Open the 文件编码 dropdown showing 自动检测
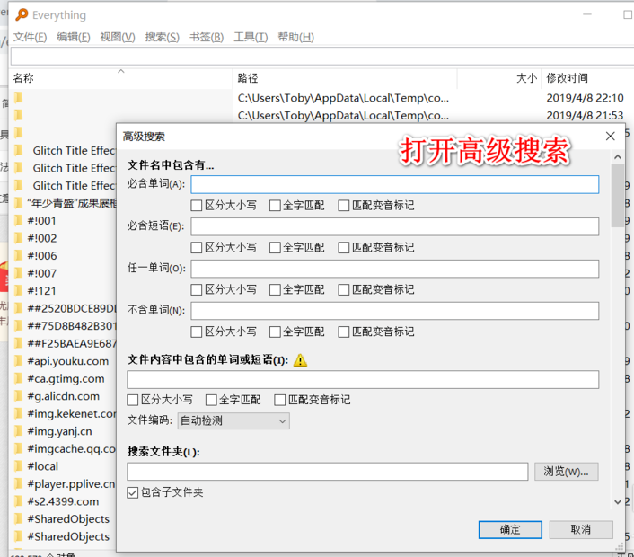 233,420
